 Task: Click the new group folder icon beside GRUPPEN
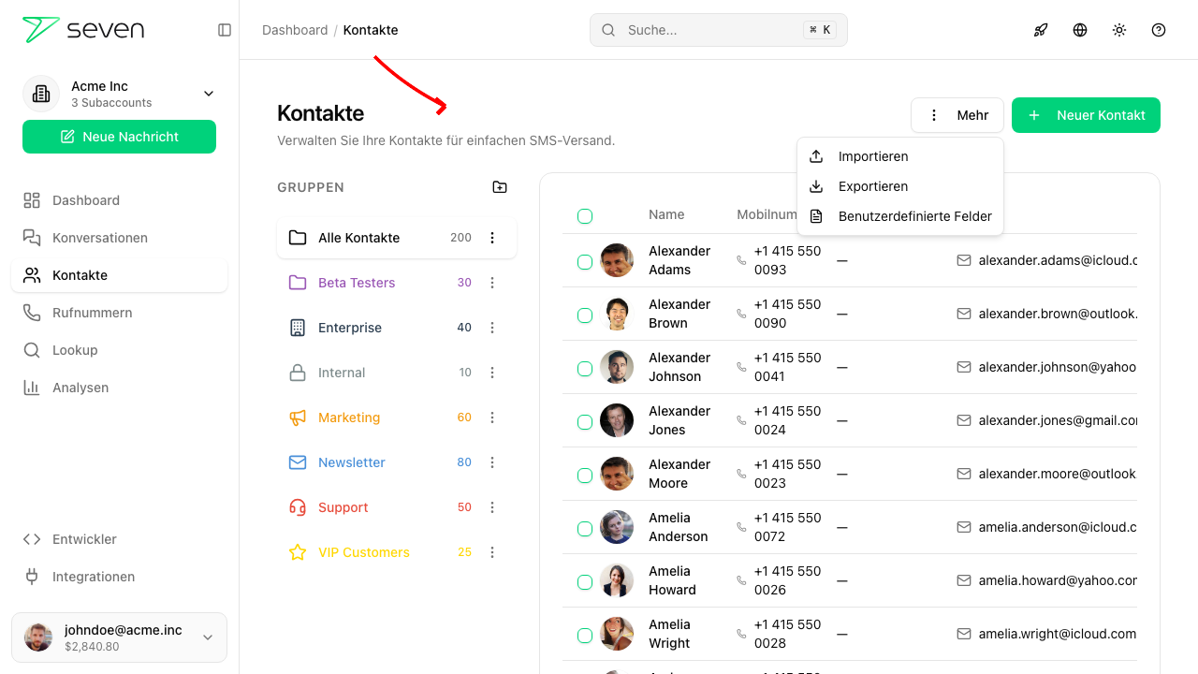500,186
